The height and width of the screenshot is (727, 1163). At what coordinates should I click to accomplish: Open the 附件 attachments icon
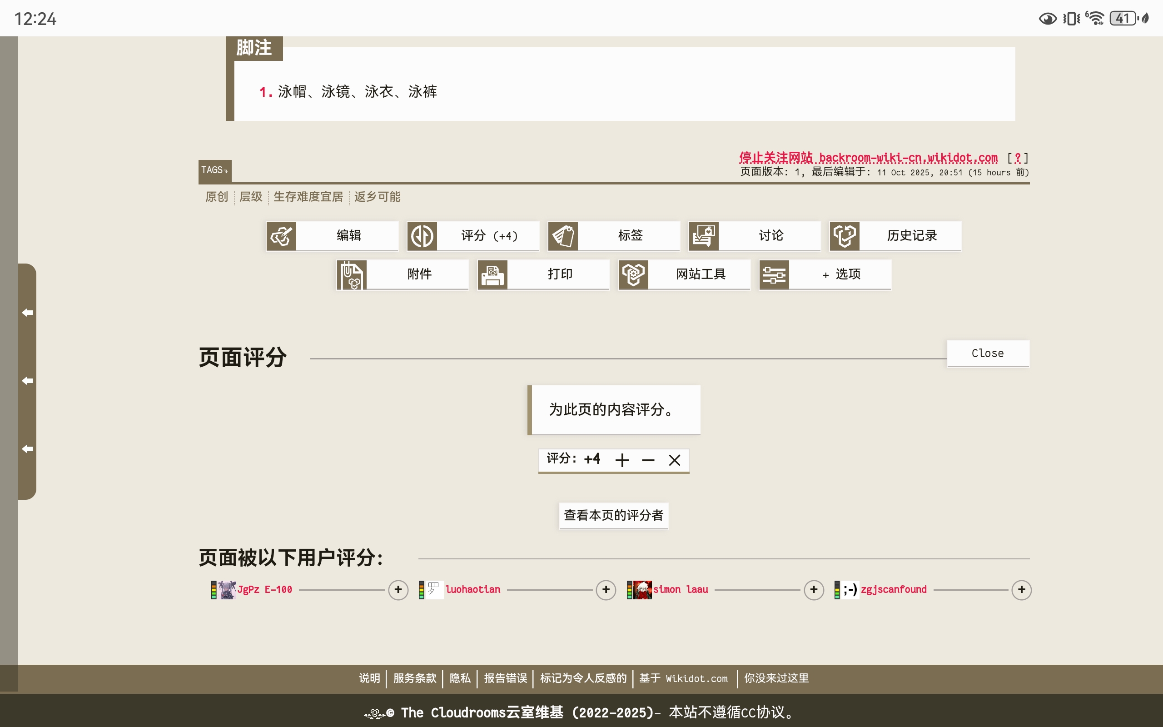point(351,274)
